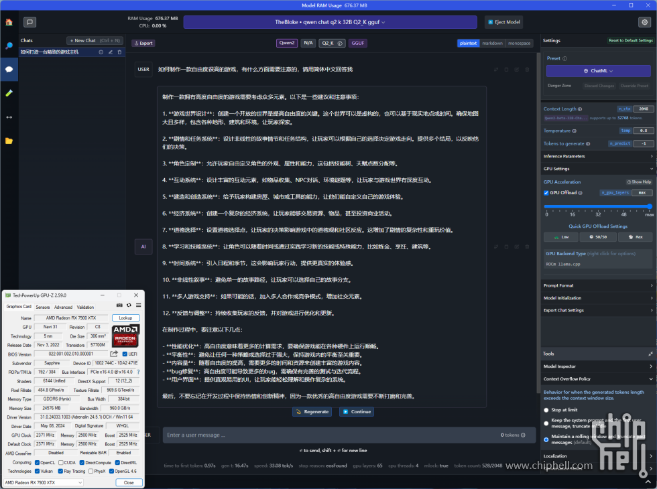This screenshot has width=657, height=489.
Task: Click info icon in the token counter
Action: [x=523, y=435]
